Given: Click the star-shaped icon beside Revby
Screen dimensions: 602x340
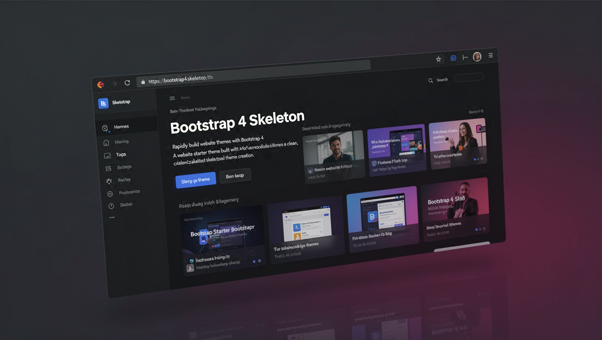Looking at the screenshot, I should point(109,182).
